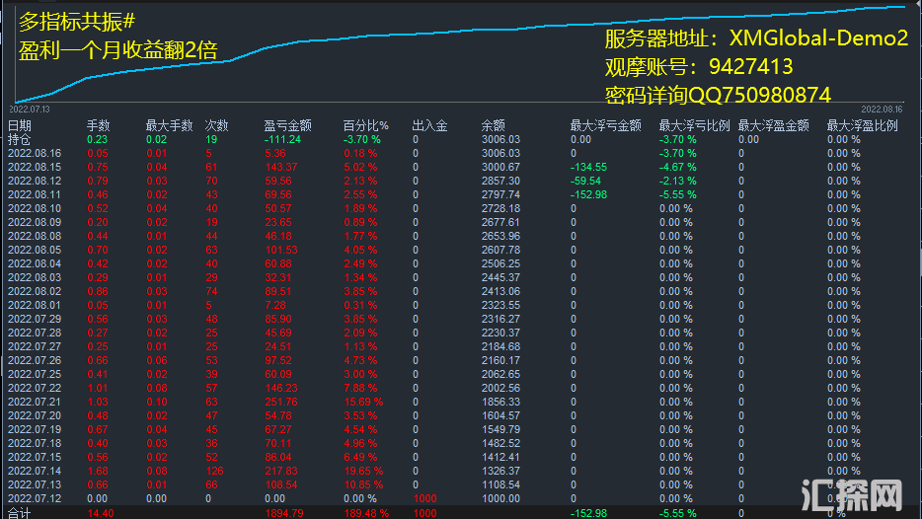The width and height of the screenshot is (922, 519).
Task: Select the 2022.07.21 date row
Action: pos(35,404)
